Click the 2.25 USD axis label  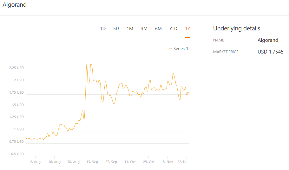point(16,68)
